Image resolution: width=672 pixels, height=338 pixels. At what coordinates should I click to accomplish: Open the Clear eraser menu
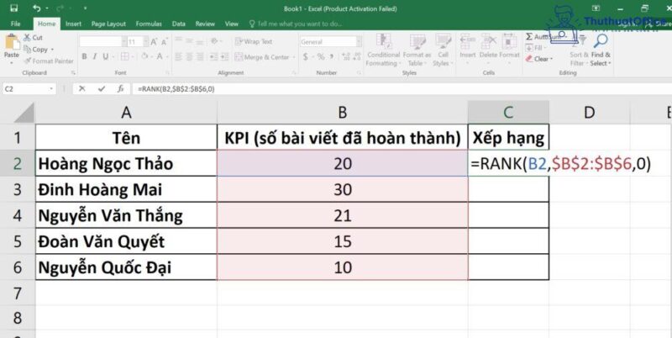[539, 59]
